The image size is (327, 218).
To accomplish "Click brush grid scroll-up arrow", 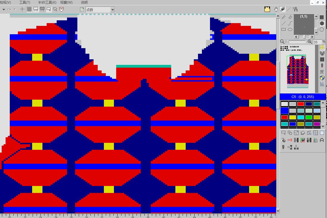I will coord(316,16).
